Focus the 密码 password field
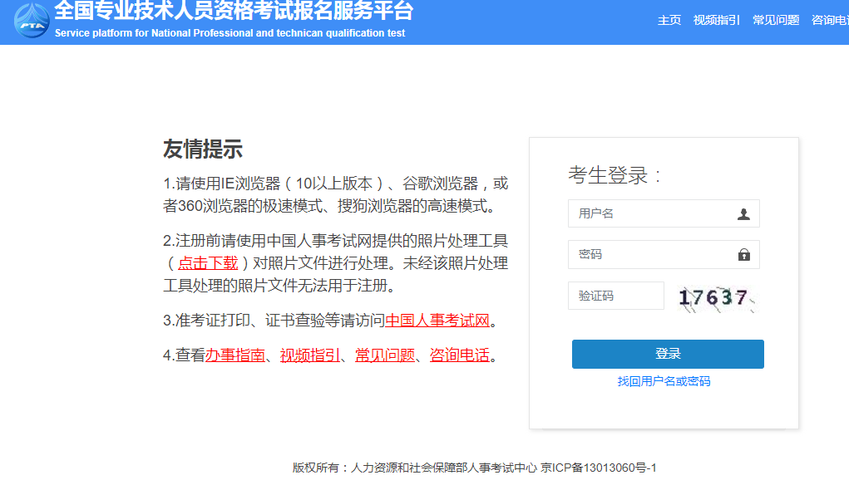849x480 pixels. pyautogui.click(x=664, y=255)
